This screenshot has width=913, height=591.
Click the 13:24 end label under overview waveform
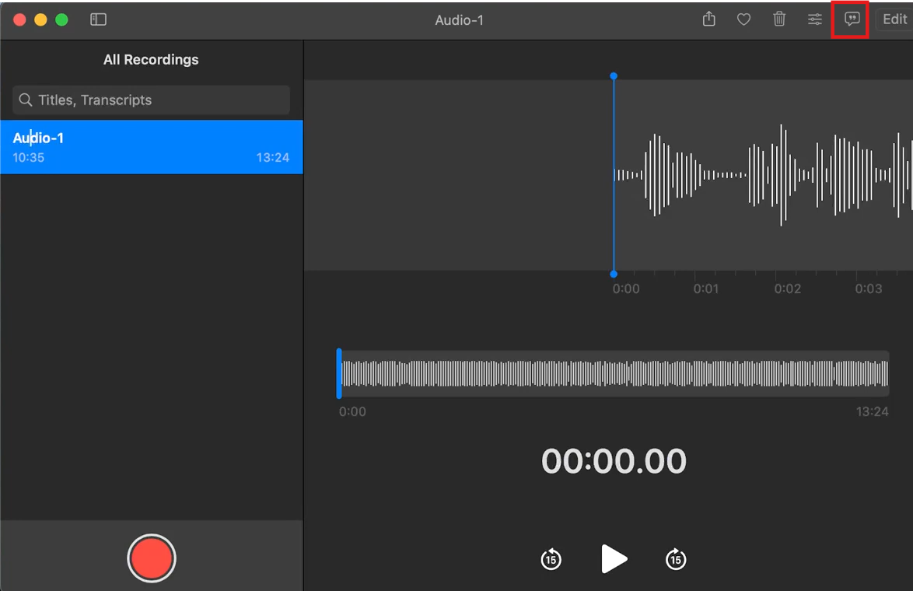[872, 411]
